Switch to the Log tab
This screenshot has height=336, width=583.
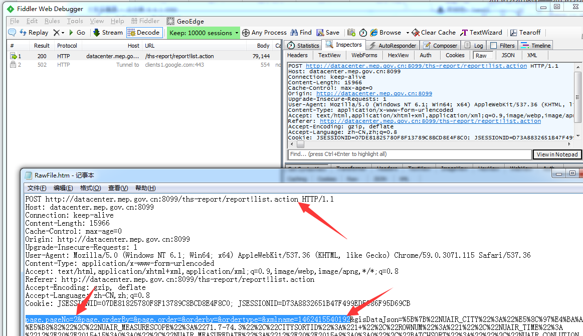[x=474, y=46]
